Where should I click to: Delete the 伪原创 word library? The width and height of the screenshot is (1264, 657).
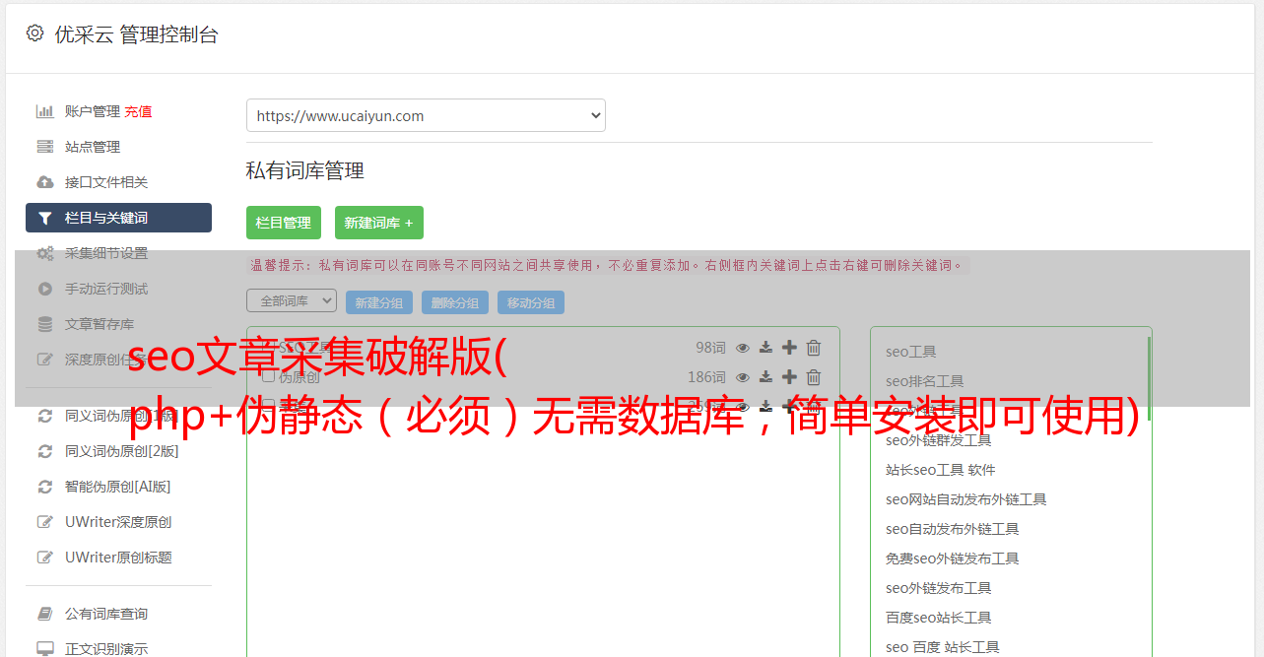(x=814, y=377)
